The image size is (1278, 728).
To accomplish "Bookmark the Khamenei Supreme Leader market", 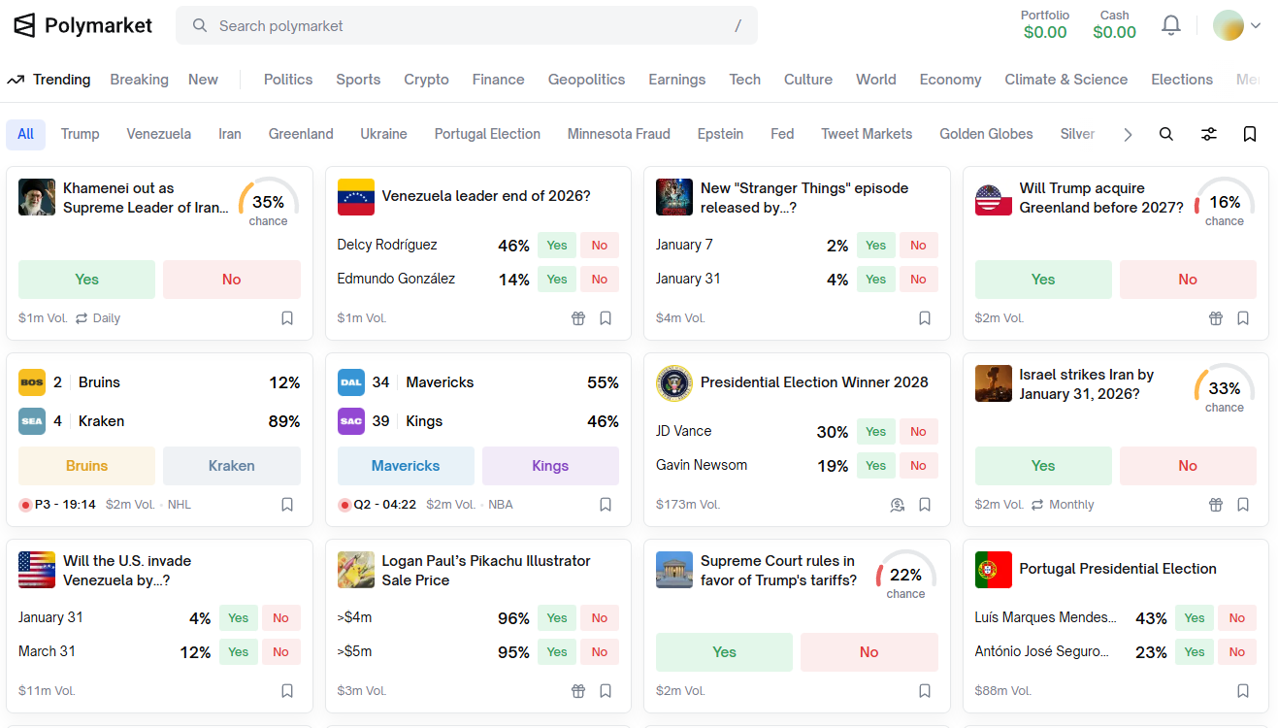I will pyautogui.click(x=287, y=318).
